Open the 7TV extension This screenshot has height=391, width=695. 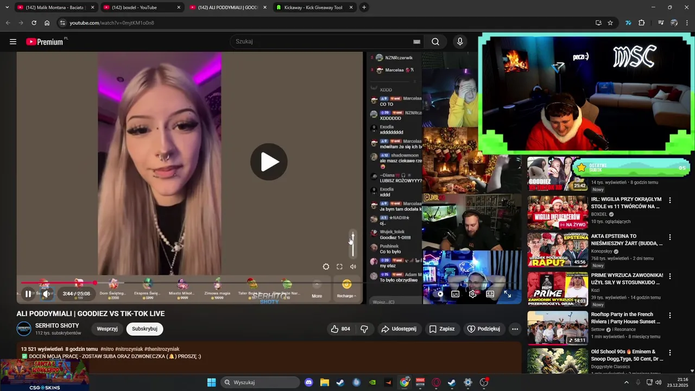pyautogui.click(x=628, y=23)
